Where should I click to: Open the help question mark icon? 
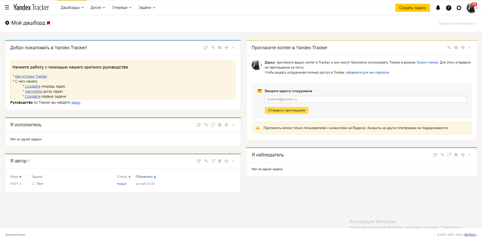[x=449, y=8]
